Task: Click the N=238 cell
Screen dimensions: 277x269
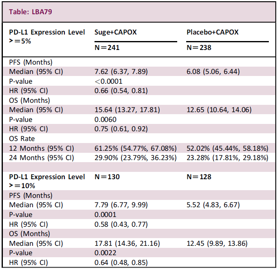Action: pos(199,48)
